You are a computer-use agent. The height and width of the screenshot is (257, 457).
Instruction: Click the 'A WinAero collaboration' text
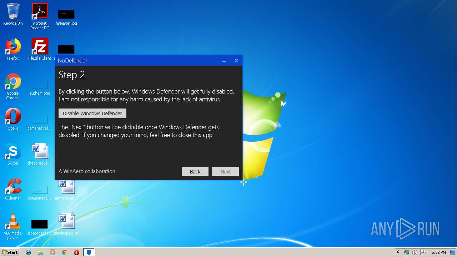(87, 171)
